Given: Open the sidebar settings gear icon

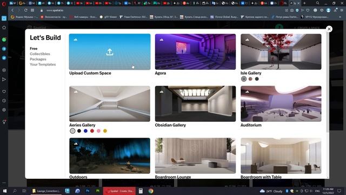Looking at the screenshot, I should [4, 110].
